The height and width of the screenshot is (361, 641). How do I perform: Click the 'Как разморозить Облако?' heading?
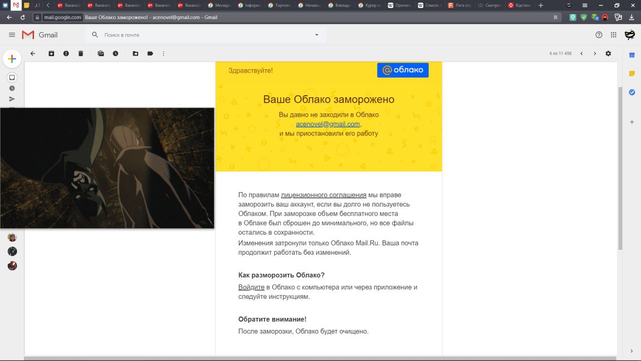281,275
